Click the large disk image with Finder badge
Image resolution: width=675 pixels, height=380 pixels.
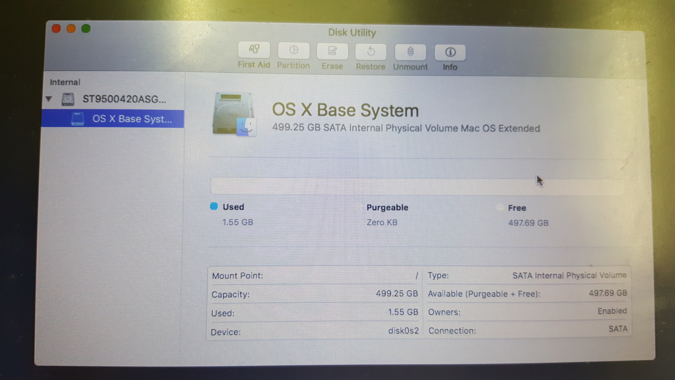(x=234, y=114)
